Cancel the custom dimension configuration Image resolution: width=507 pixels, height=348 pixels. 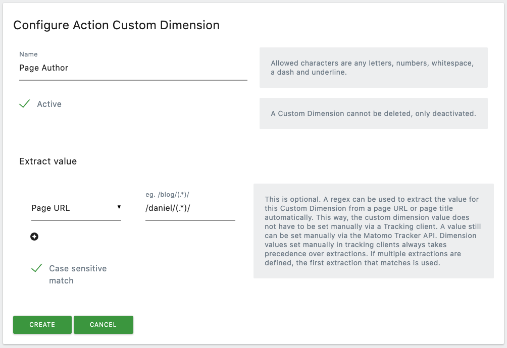[103, 325]
